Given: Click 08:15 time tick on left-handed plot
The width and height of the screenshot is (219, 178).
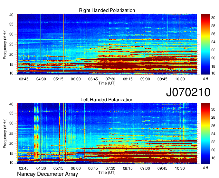Looking at the screenshot, I should click(x=128, y=168).
